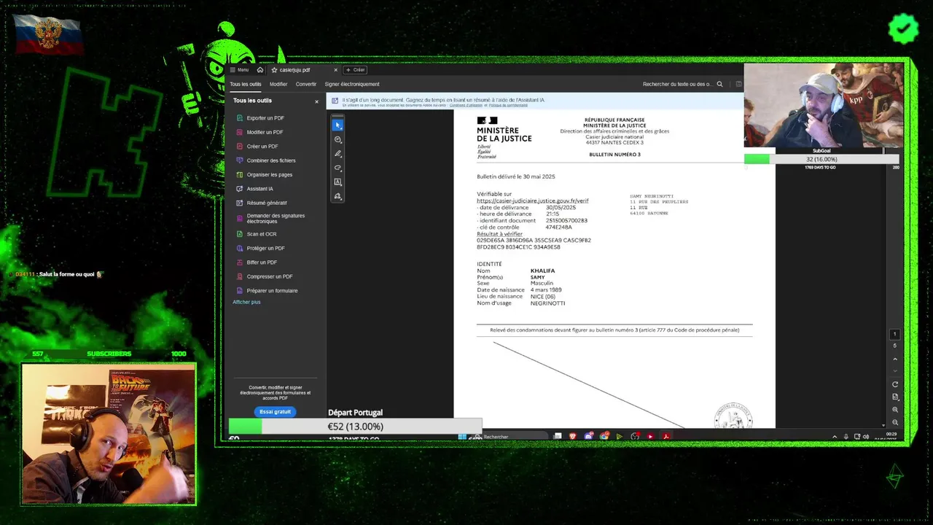Click the Créer un PDF icon
The width and height of the screenshot is (933, 525).
[x=240, y=146]
